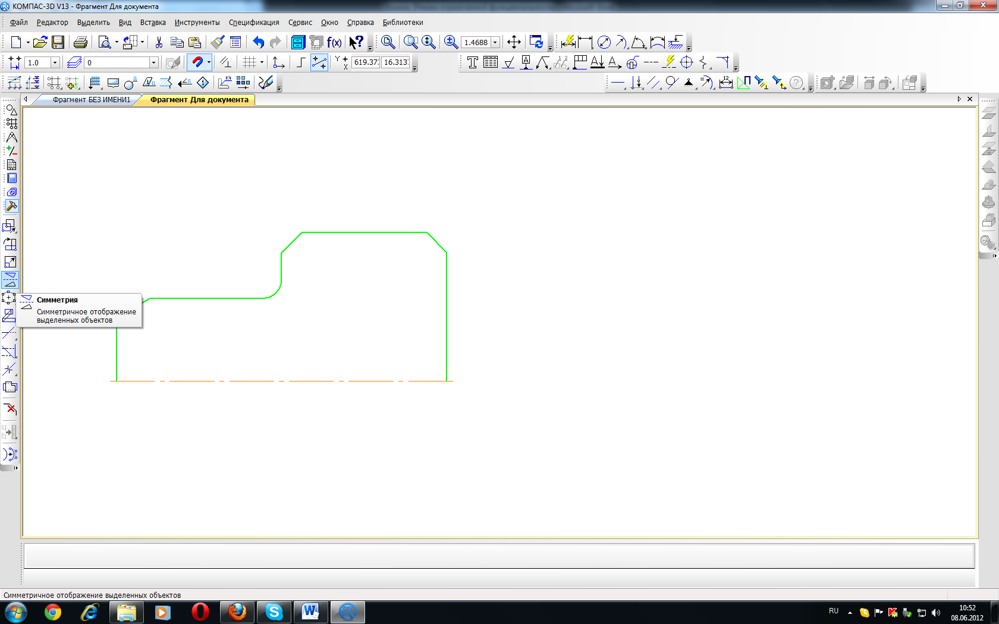Toggle the snaps magnet button

(x=197, y=62)
